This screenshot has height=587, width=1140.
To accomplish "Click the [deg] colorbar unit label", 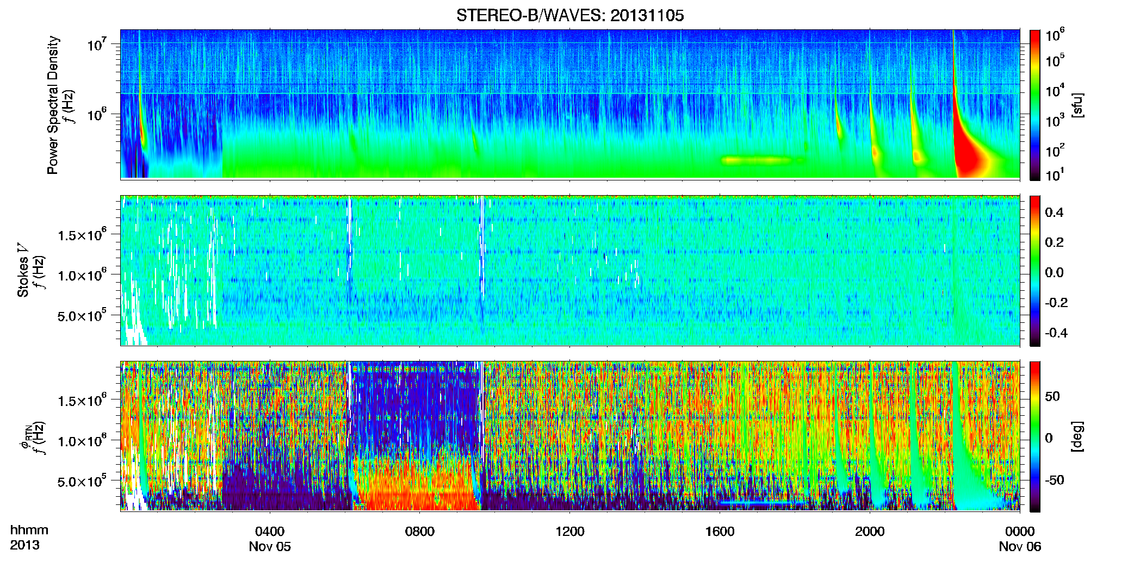I will tap(1077, 436).
